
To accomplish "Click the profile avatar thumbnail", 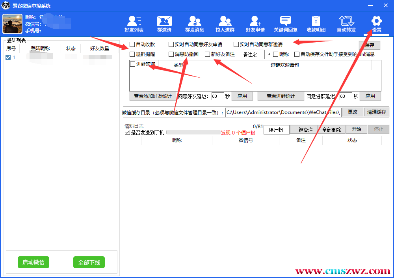I will point(13,24).
